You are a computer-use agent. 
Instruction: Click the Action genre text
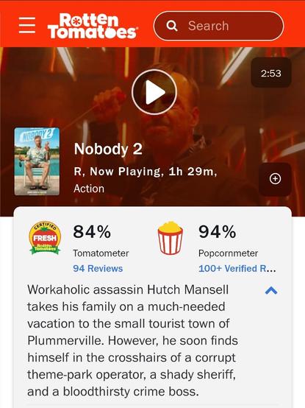pos(89,189)
